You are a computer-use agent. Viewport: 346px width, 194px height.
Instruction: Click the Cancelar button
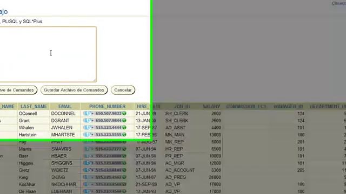[123, 90]
